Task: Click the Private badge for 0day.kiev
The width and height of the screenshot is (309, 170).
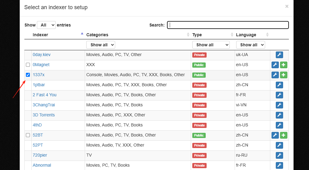Action: coord(199,55)
